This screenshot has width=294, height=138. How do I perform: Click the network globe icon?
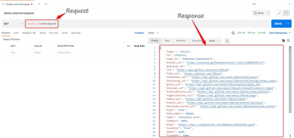(x=233, y=33)
